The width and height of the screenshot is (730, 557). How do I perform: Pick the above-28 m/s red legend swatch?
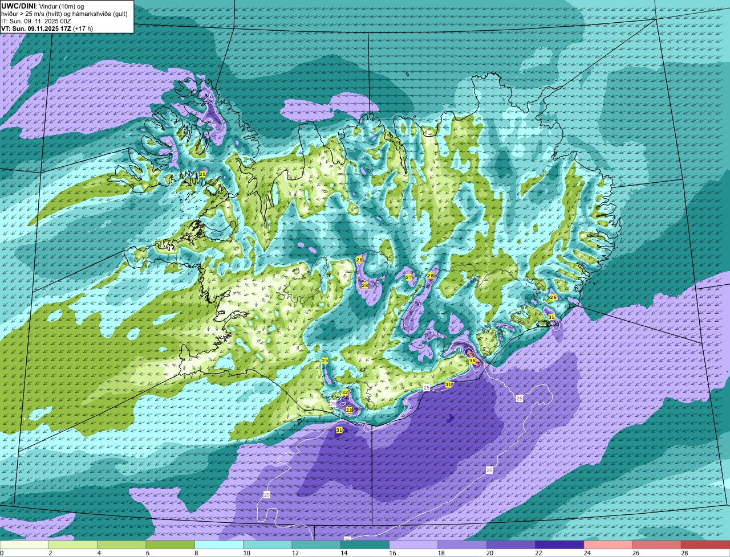pyautogui.click(x=705, y=545)
